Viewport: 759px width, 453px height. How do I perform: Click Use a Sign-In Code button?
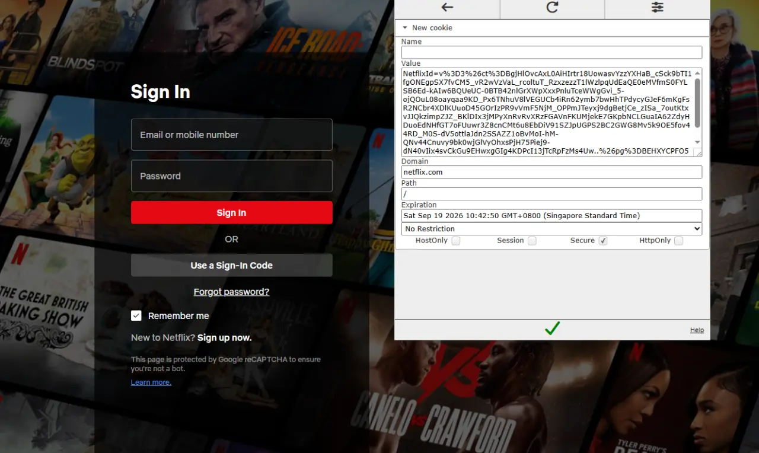[x=231, y=266]
